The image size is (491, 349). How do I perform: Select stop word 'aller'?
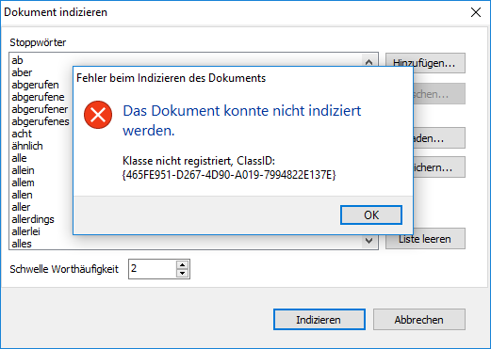click(21, 207)
